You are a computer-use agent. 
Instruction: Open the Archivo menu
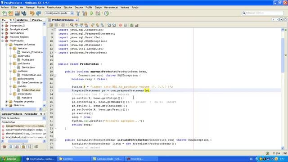tap(4, 7)
